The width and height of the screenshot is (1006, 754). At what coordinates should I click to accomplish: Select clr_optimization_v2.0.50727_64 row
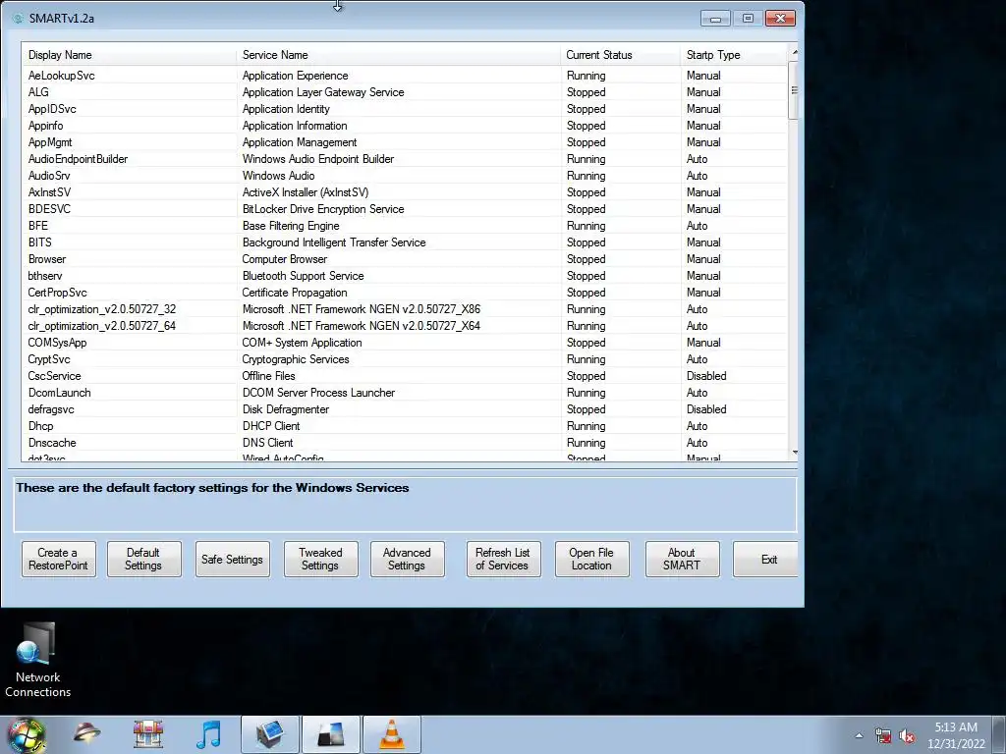coord(404,326)
